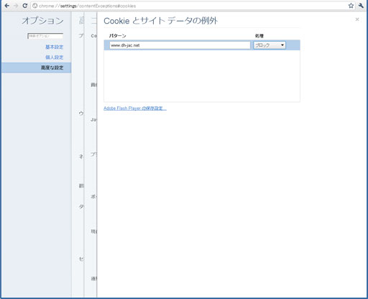Select the 高度な設定 sidebar item
Image resolution: width=368 pixels, height=299 pixels.
click(x=36, y=68)
